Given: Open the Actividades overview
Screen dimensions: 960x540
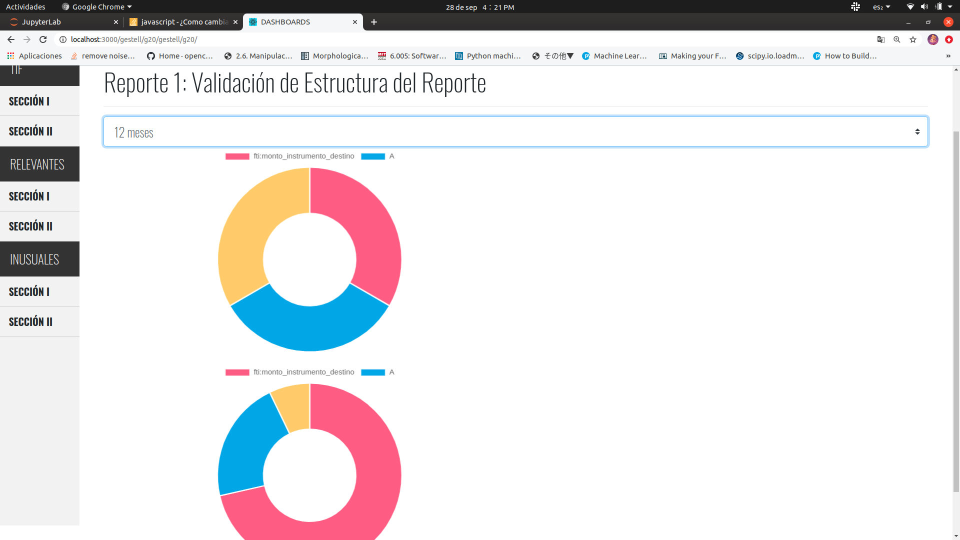Looking at the screenshot, I should [25, 7].
